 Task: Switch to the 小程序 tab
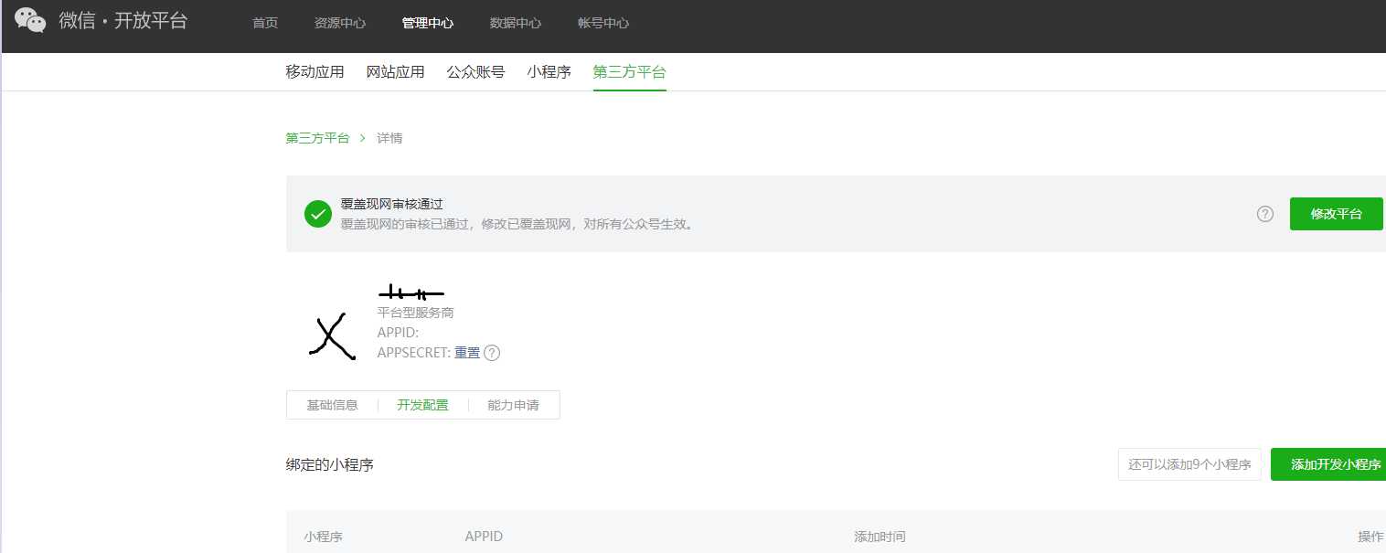click(x=549, y=72)
